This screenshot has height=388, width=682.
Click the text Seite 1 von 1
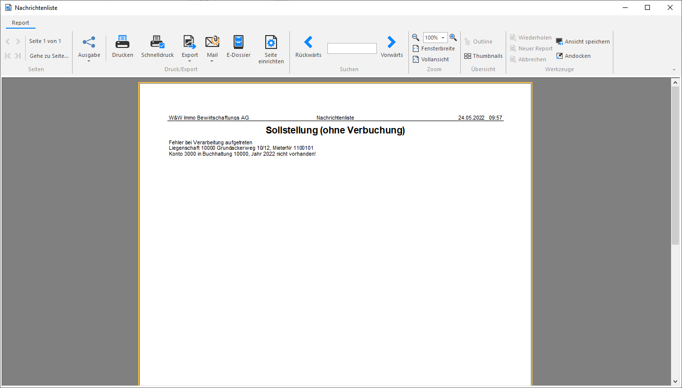tap(45, 41)
